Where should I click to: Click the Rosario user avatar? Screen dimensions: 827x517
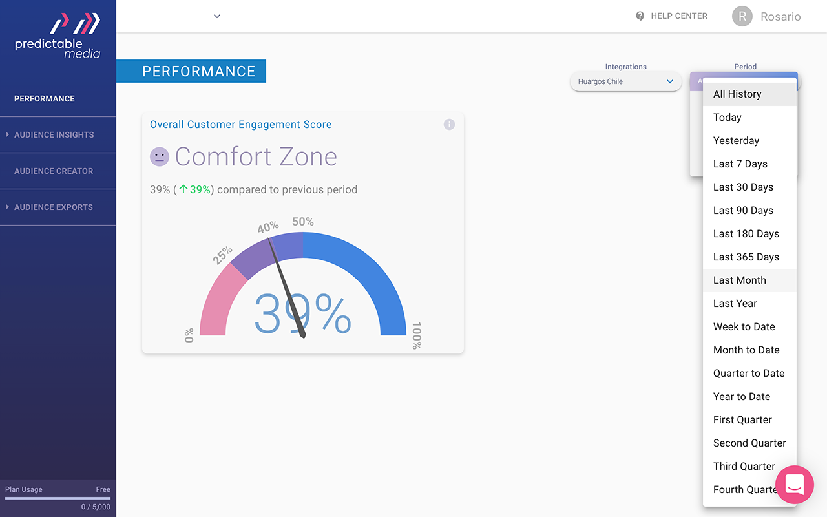coord(742,17)
